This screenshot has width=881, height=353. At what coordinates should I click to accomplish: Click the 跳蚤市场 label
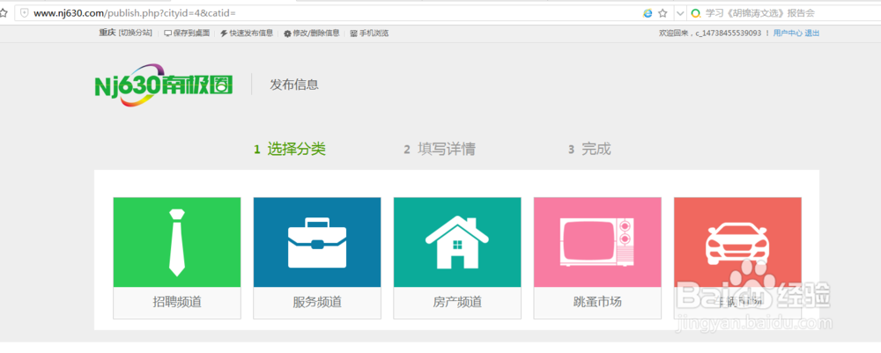[597, 302]
